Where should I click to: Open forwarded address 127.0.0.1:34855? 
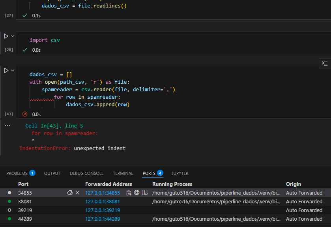[103, 193]
